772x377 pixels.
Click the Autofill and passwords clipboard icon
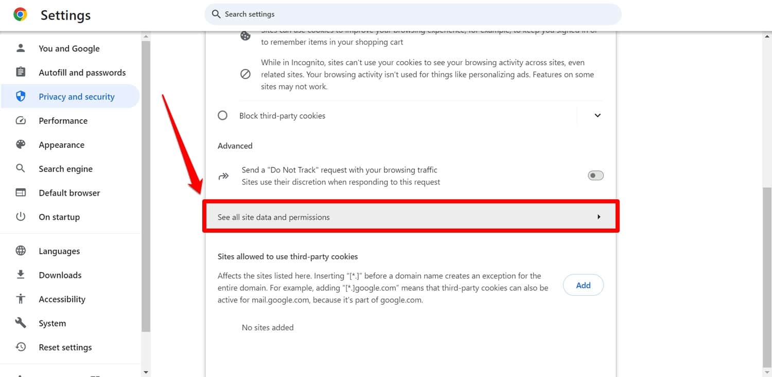click(x=21, y=72)
